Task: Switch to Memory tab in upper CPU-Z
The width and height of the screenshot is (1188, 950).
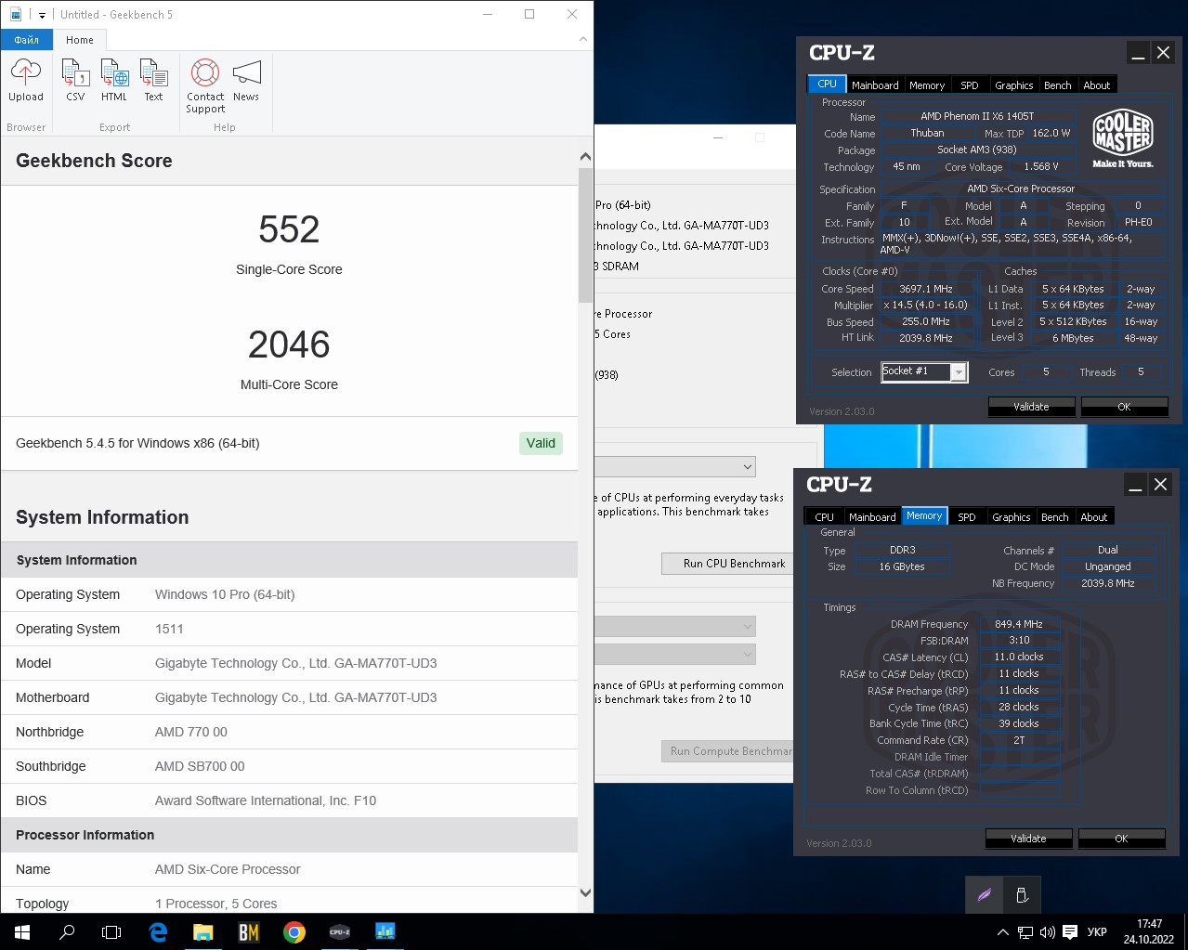Action: [x=927, y=85]
